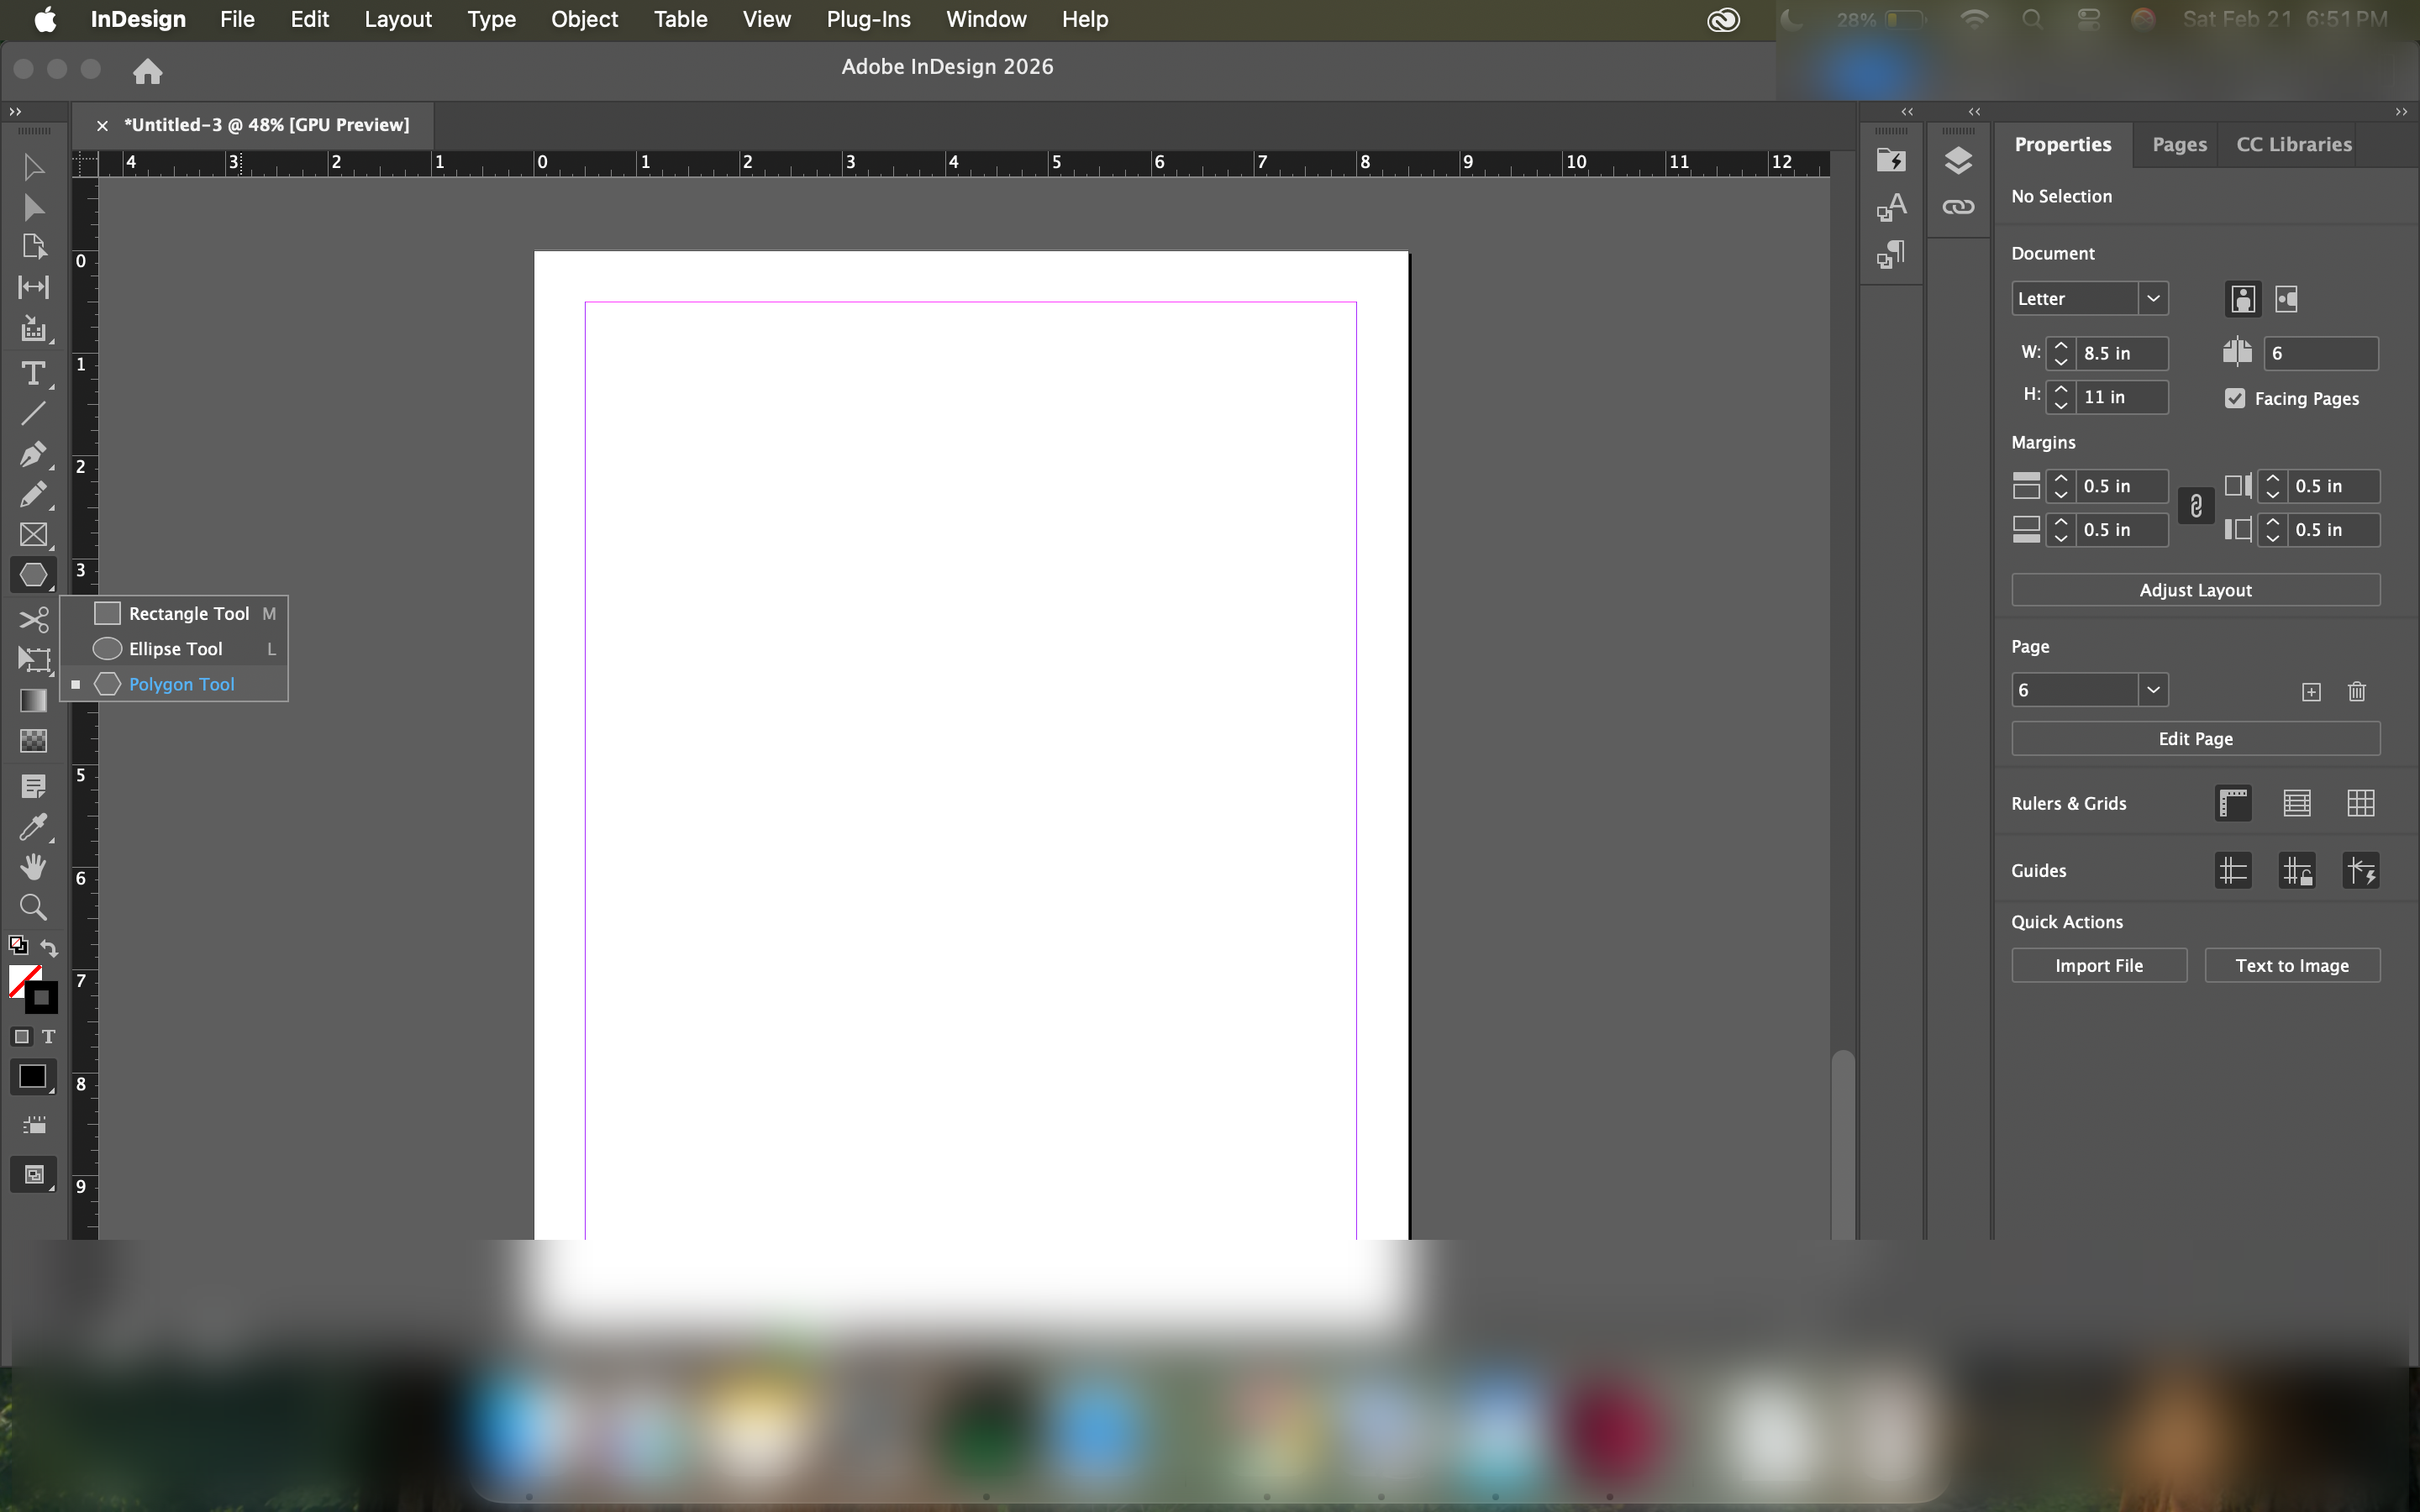Choose Ellipse Tool from flyout
This screenshot has width=2420, height=1512.
pos(175,649)
